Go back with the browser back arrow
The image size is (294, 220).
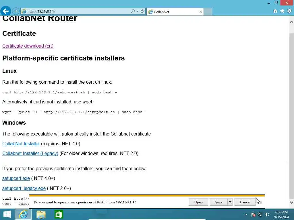point(5,11)
